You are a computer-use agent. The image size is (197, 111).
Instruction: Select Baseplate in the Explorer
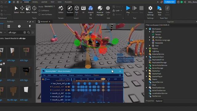[x=159, y=43]
